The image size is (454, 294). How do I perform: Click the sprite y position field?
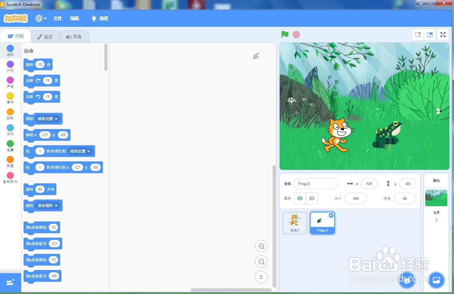point(408,184)
